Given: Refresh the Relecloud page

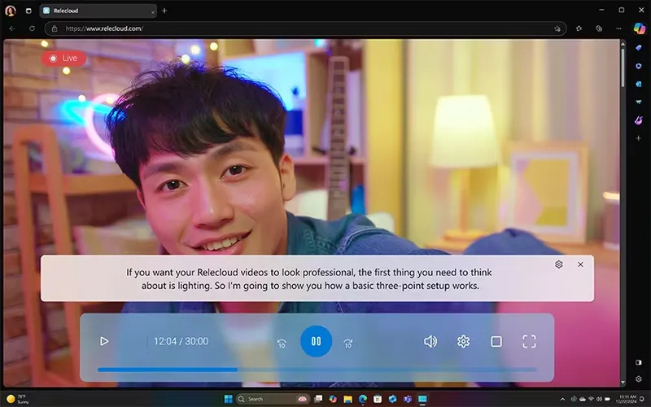Looking at the screenshot, I should click(32, 28).
